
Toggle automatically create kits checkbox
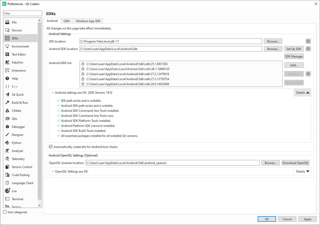[x=51, y=147]
